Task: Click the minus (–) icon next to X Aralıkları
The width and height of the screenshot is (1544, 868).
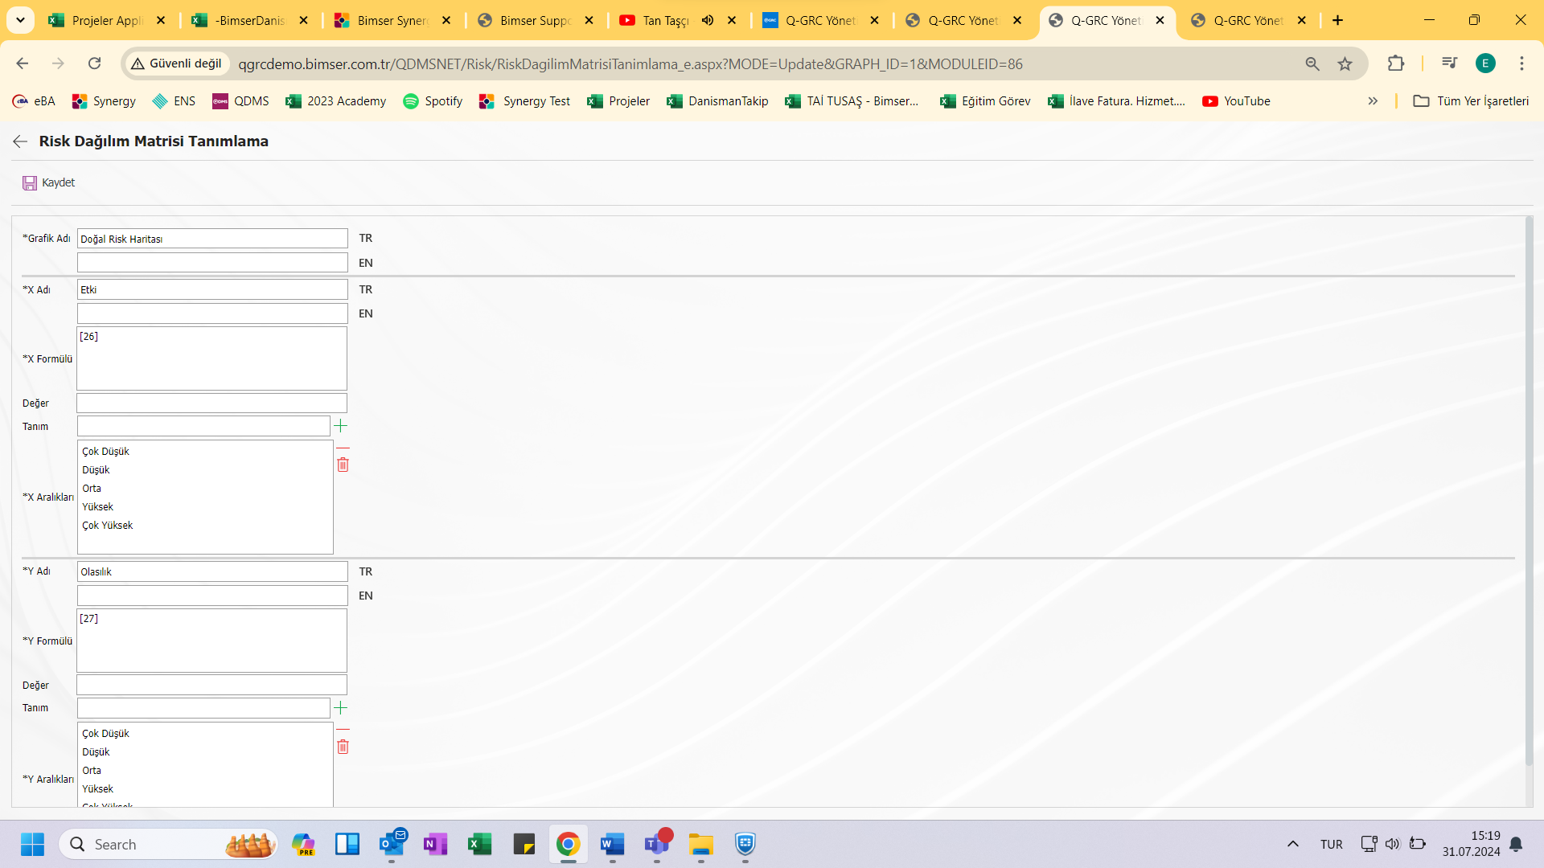Action: coord(342,447)
